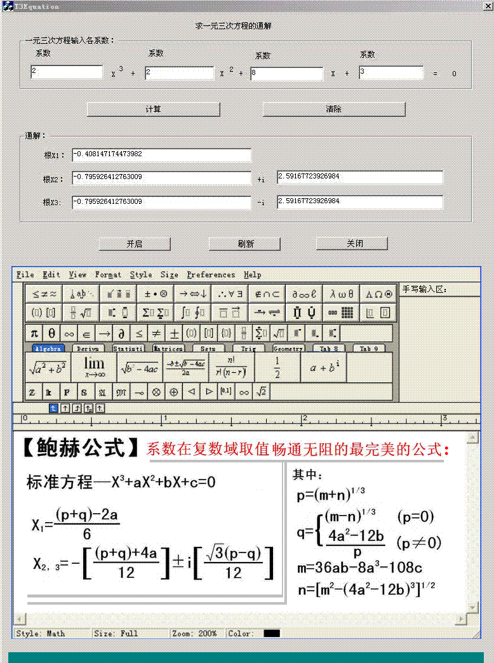Open the View menu
Screen dimensions: 494x663
pyautogui.click(x=77, y=275)
